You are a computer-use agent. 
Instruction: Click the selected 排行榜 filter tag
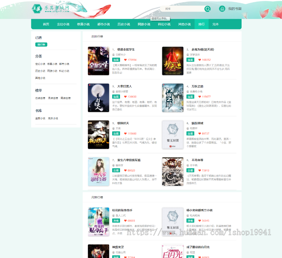point(41,44)
